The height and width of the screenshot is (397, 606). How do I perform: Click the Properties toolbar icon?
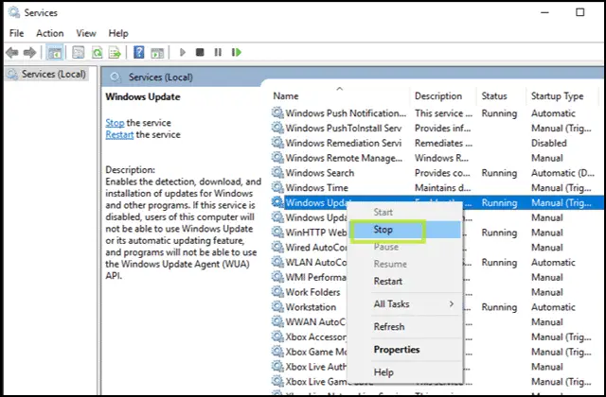pyautogui.click(x=78, y=52)
